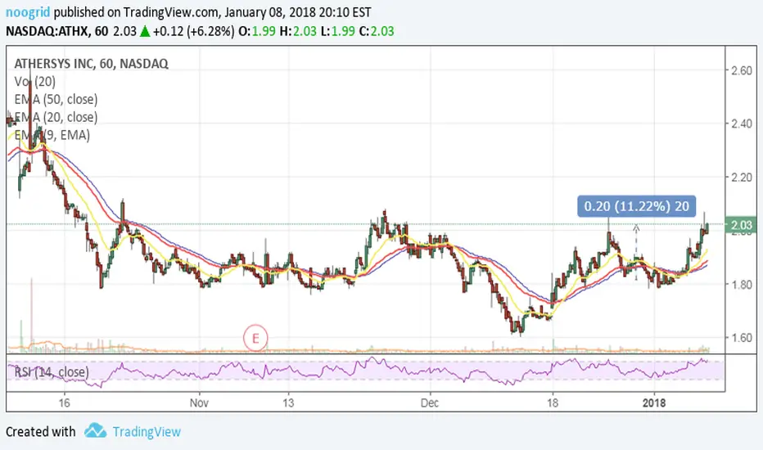763x450 pixels.
Task: Select the ATHERSYS INC, 60, NASDAQ title
Action: 92,64
